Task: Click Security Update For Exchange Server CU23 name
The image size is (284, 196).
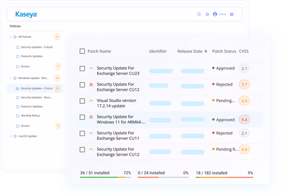Action: tap(118, 71)
